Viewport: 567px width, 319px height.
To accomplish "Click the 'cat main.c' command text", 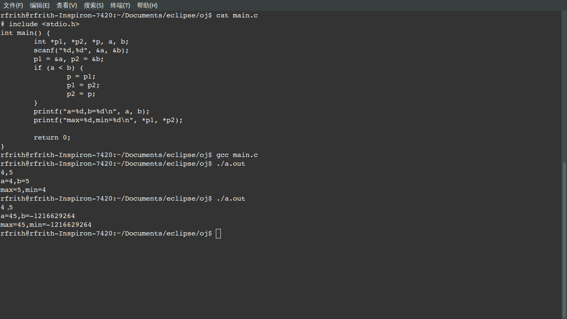I will click(237, 15).
